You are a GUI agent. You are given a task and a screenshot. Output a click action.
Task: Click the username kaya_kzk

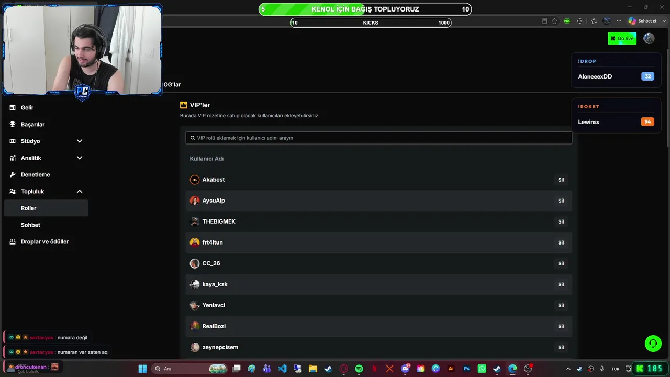(215, 284)
